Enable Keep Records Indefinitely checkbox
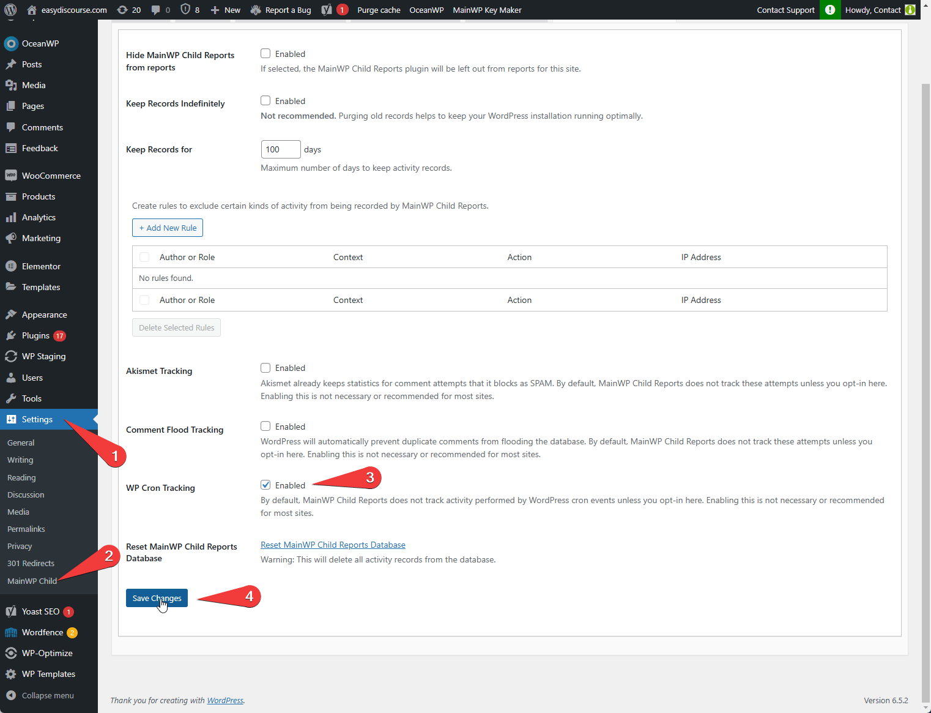Image resolution: width=931 pixels, height=713 pixels. (265, 100)
